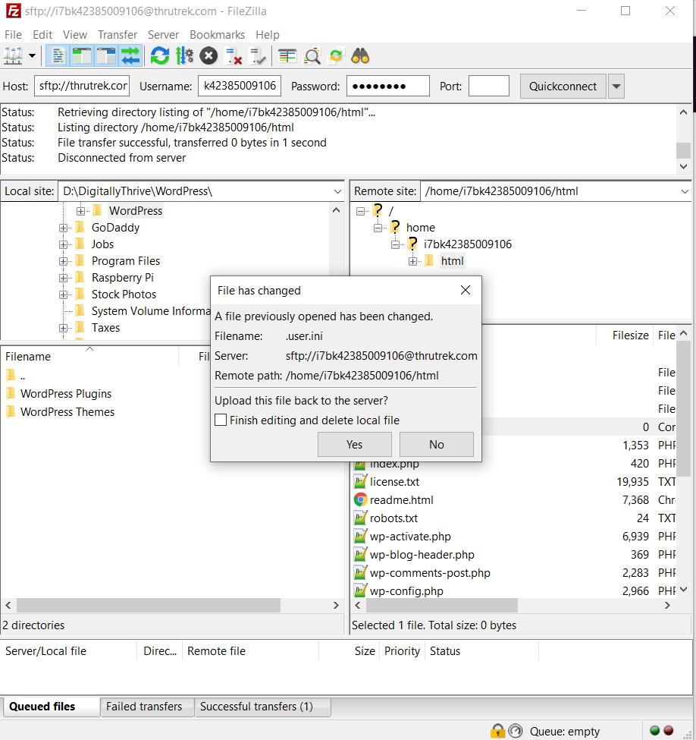Expand the Jobs folder node
The width and height of the screenshot is (696, 740).
(63, 244)
